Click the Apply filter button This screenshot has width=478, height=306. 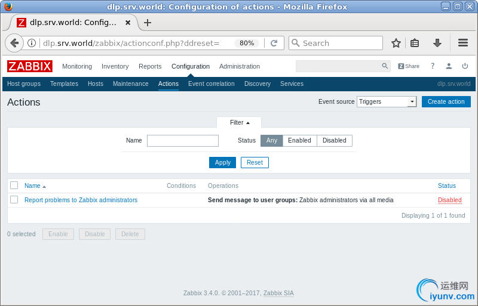click(x=222, y=163)
